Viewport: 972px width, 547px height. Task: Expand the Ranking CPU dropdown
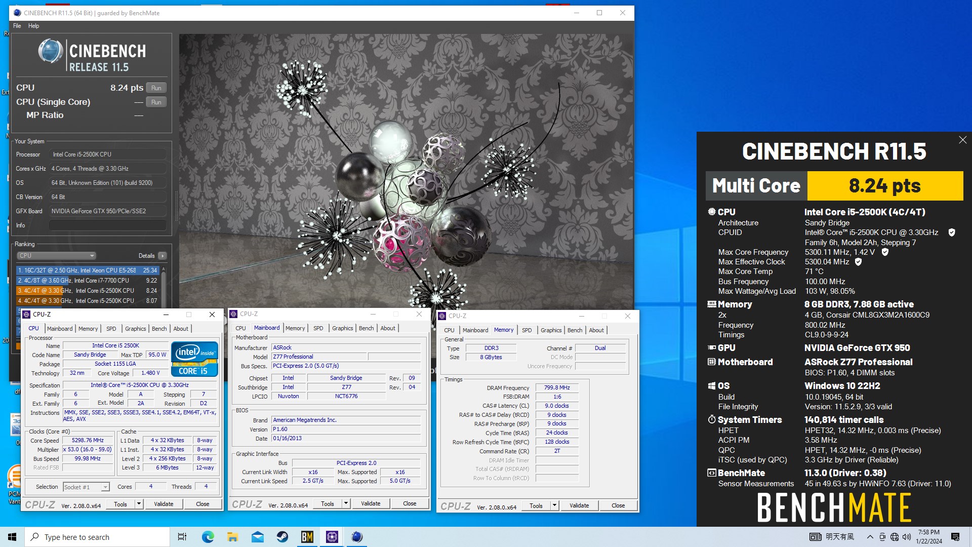pyautogui.click(x=56, y=256)
